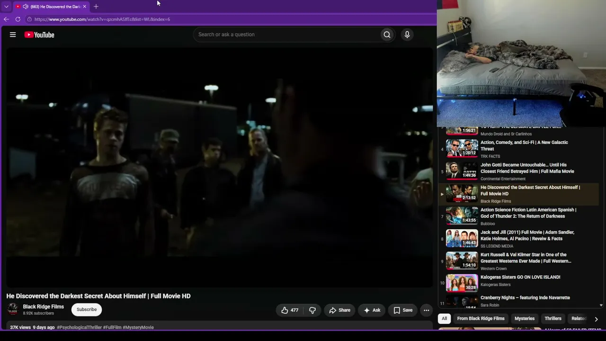Click 'Continental Entertainment' channel in playlist
Viewport: 606px width, 341px height.
tap(503, 179)
